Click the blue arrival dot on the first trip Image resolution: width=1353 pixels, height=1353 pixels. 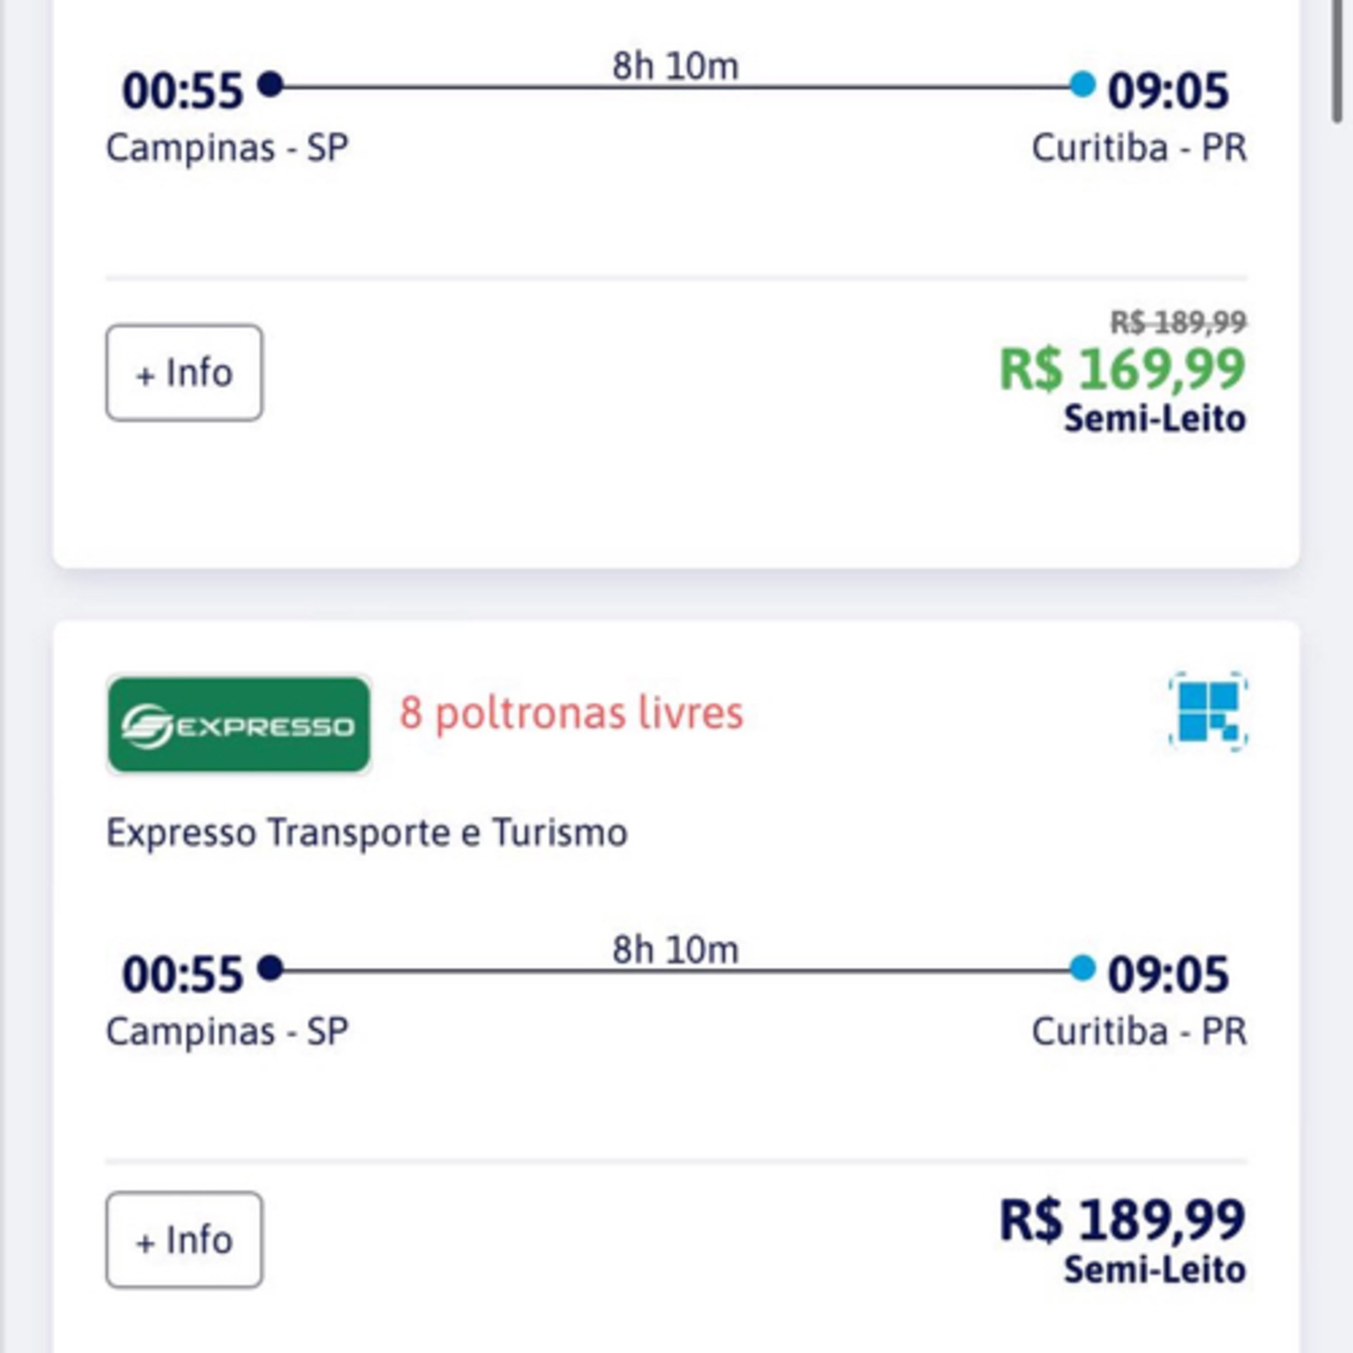pos(1082,85)
